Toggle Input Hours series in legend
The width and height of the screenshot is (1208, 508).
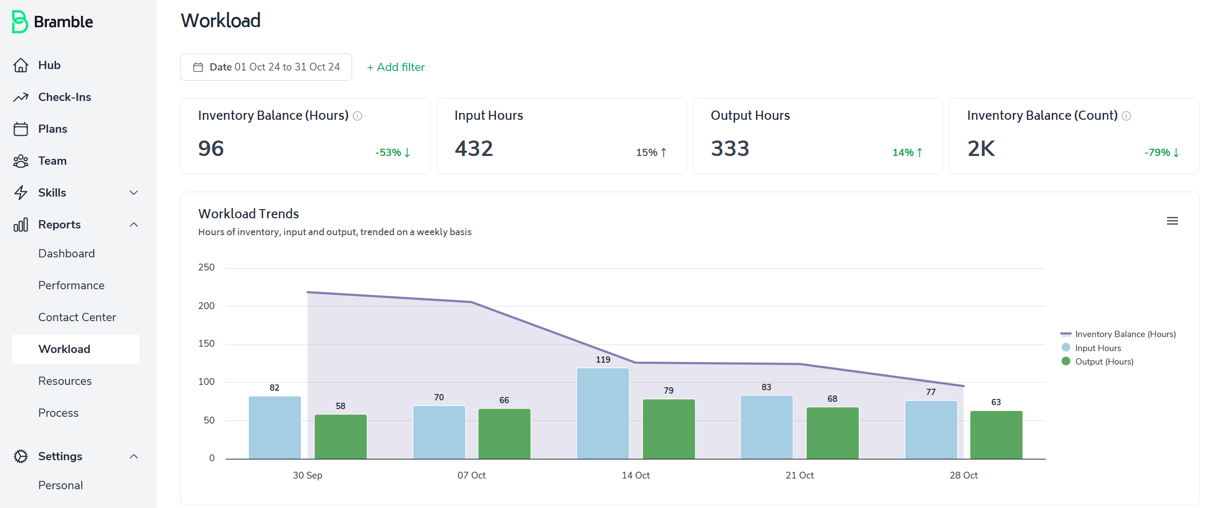coord(1092,348)
